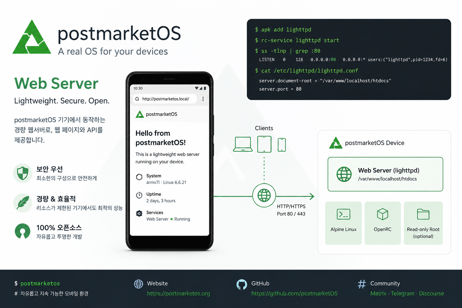Click the hash icon next to Community
Viewport: 462px width, 308px height.
(362, 284)
